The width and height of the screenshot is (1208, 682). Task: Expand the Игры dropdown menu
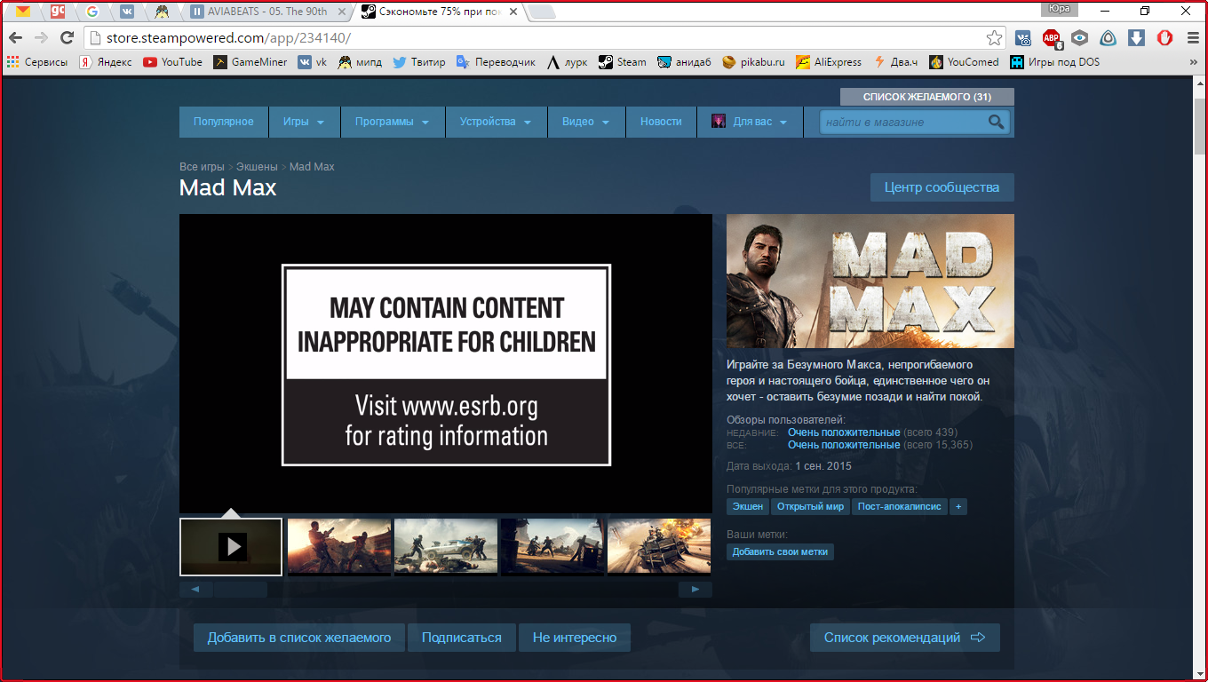point(304,123)
